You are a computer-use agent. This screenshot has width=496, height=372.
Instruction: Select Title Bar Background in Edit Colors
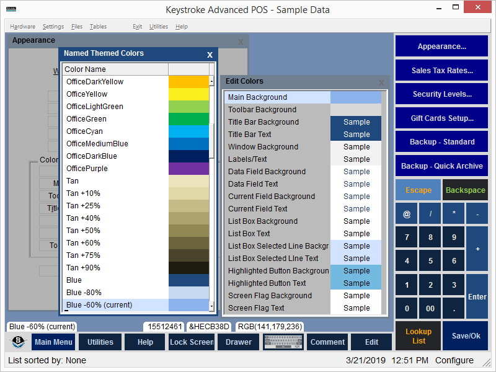point(263,122)
